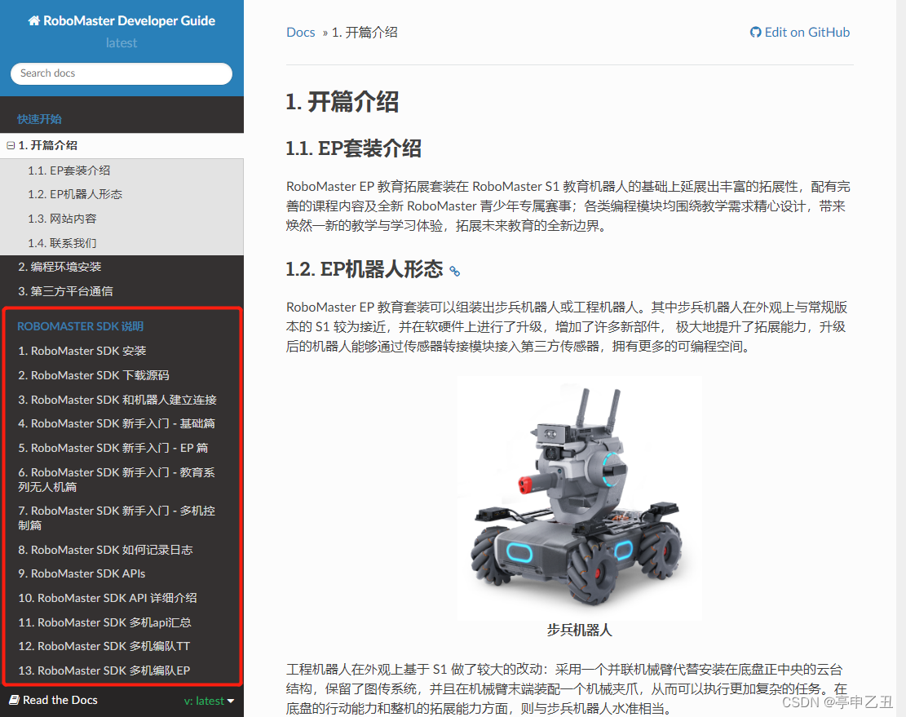The width and height of the screenshot is (906, 717).
Task: Open 6. RoboMaster SDK 新手入门 - 教育系列无人机篇
Action: coord(117,480)
